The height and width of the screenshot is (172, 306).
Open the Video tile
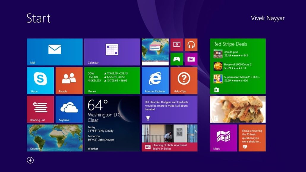pyautogui.click(x=176, y=45)
